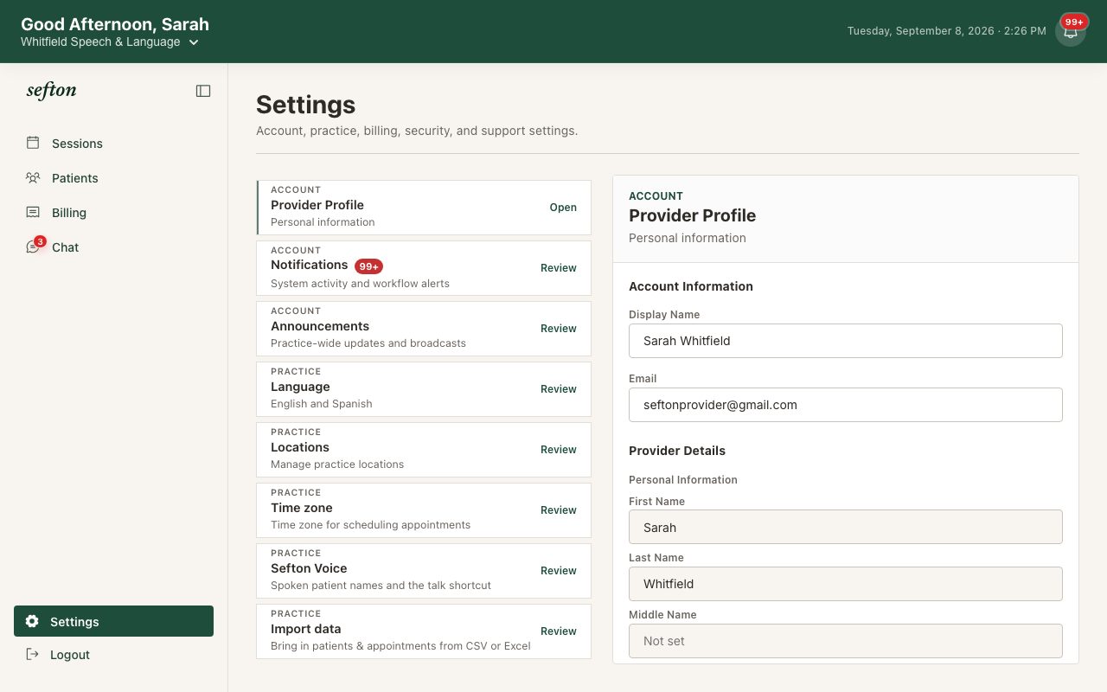Click 'Time zone for scheduling appointments' text
The height and width of the screenshot is (692, 1107).
click(x=370, y=525)
